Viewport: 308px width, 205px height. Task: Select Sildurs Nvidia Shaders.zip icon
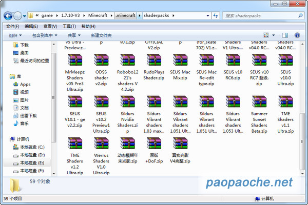coord(127,101)
